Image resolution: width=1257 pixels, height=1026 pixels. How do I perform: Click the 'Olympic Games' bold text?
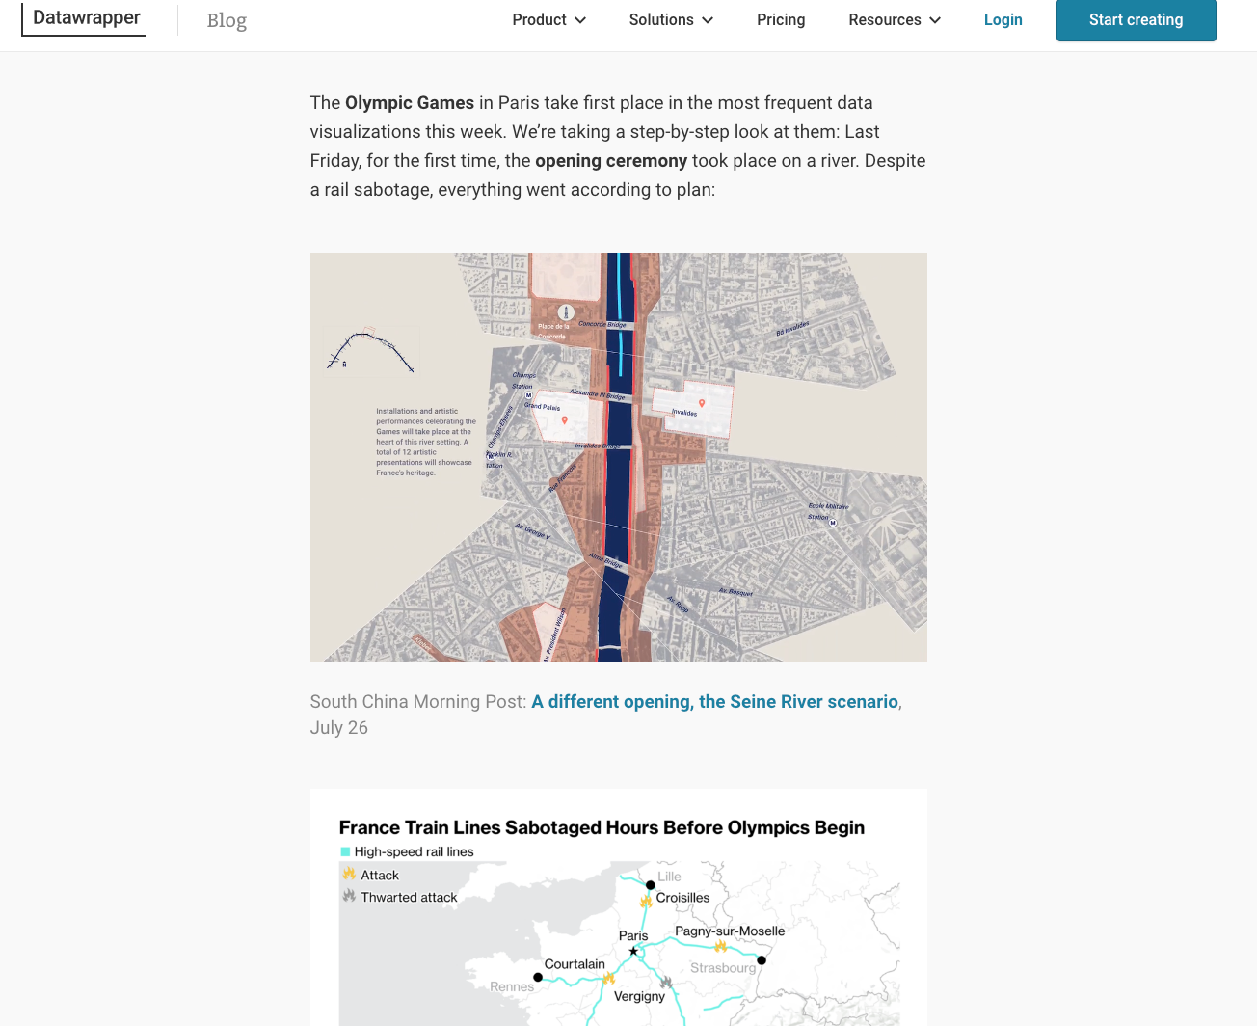coord(410,103)
